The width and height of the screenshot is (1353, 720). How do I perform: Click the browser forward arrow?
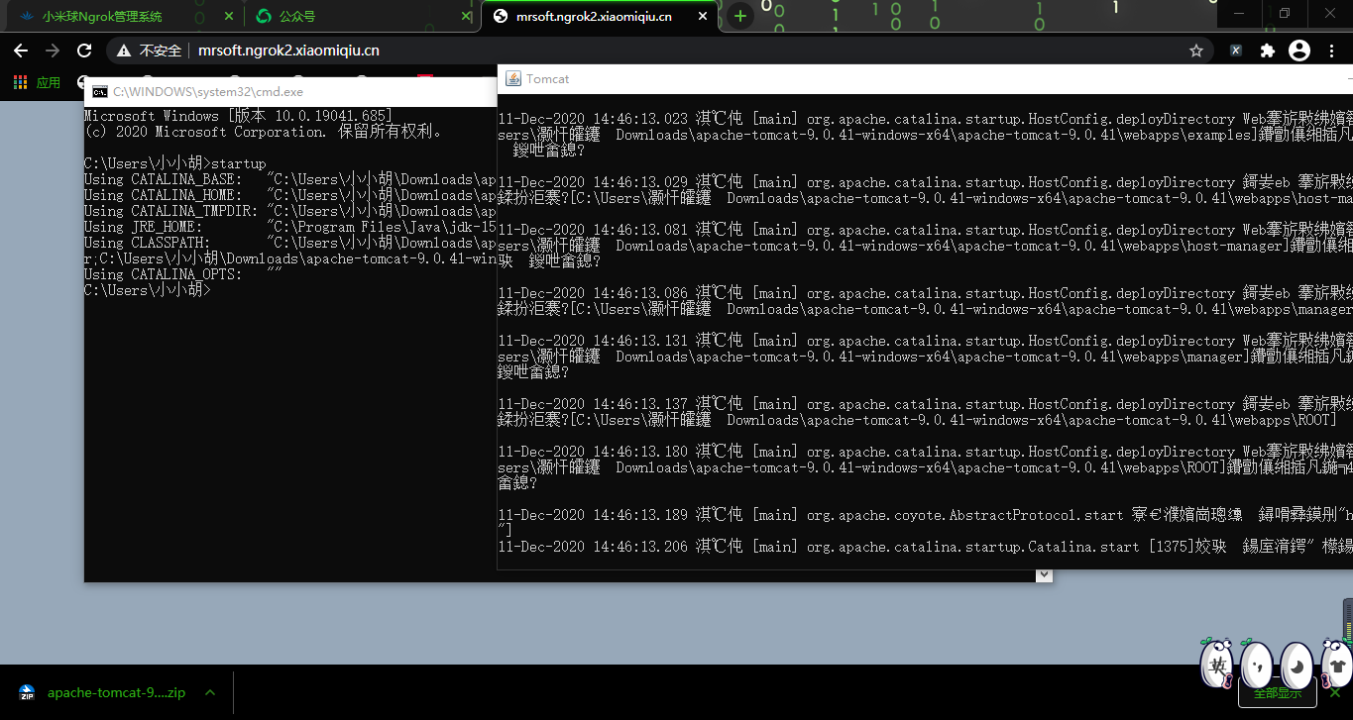coord(53,51)
